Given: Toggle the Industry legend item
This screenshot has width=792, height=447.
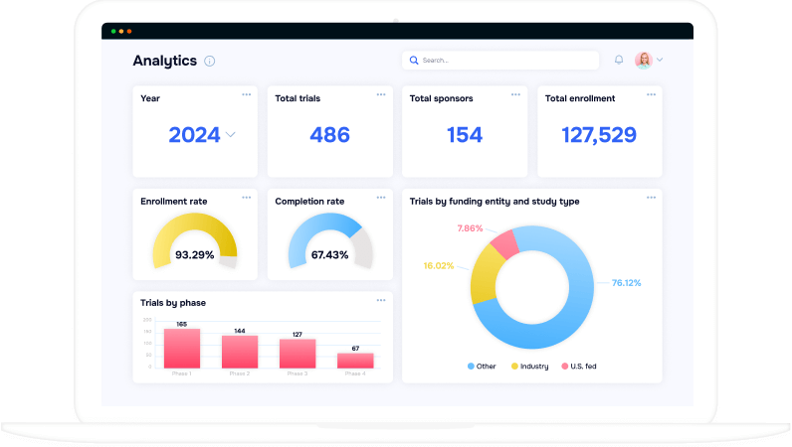Looking at the screenshot, I should [x=529, y=367].
